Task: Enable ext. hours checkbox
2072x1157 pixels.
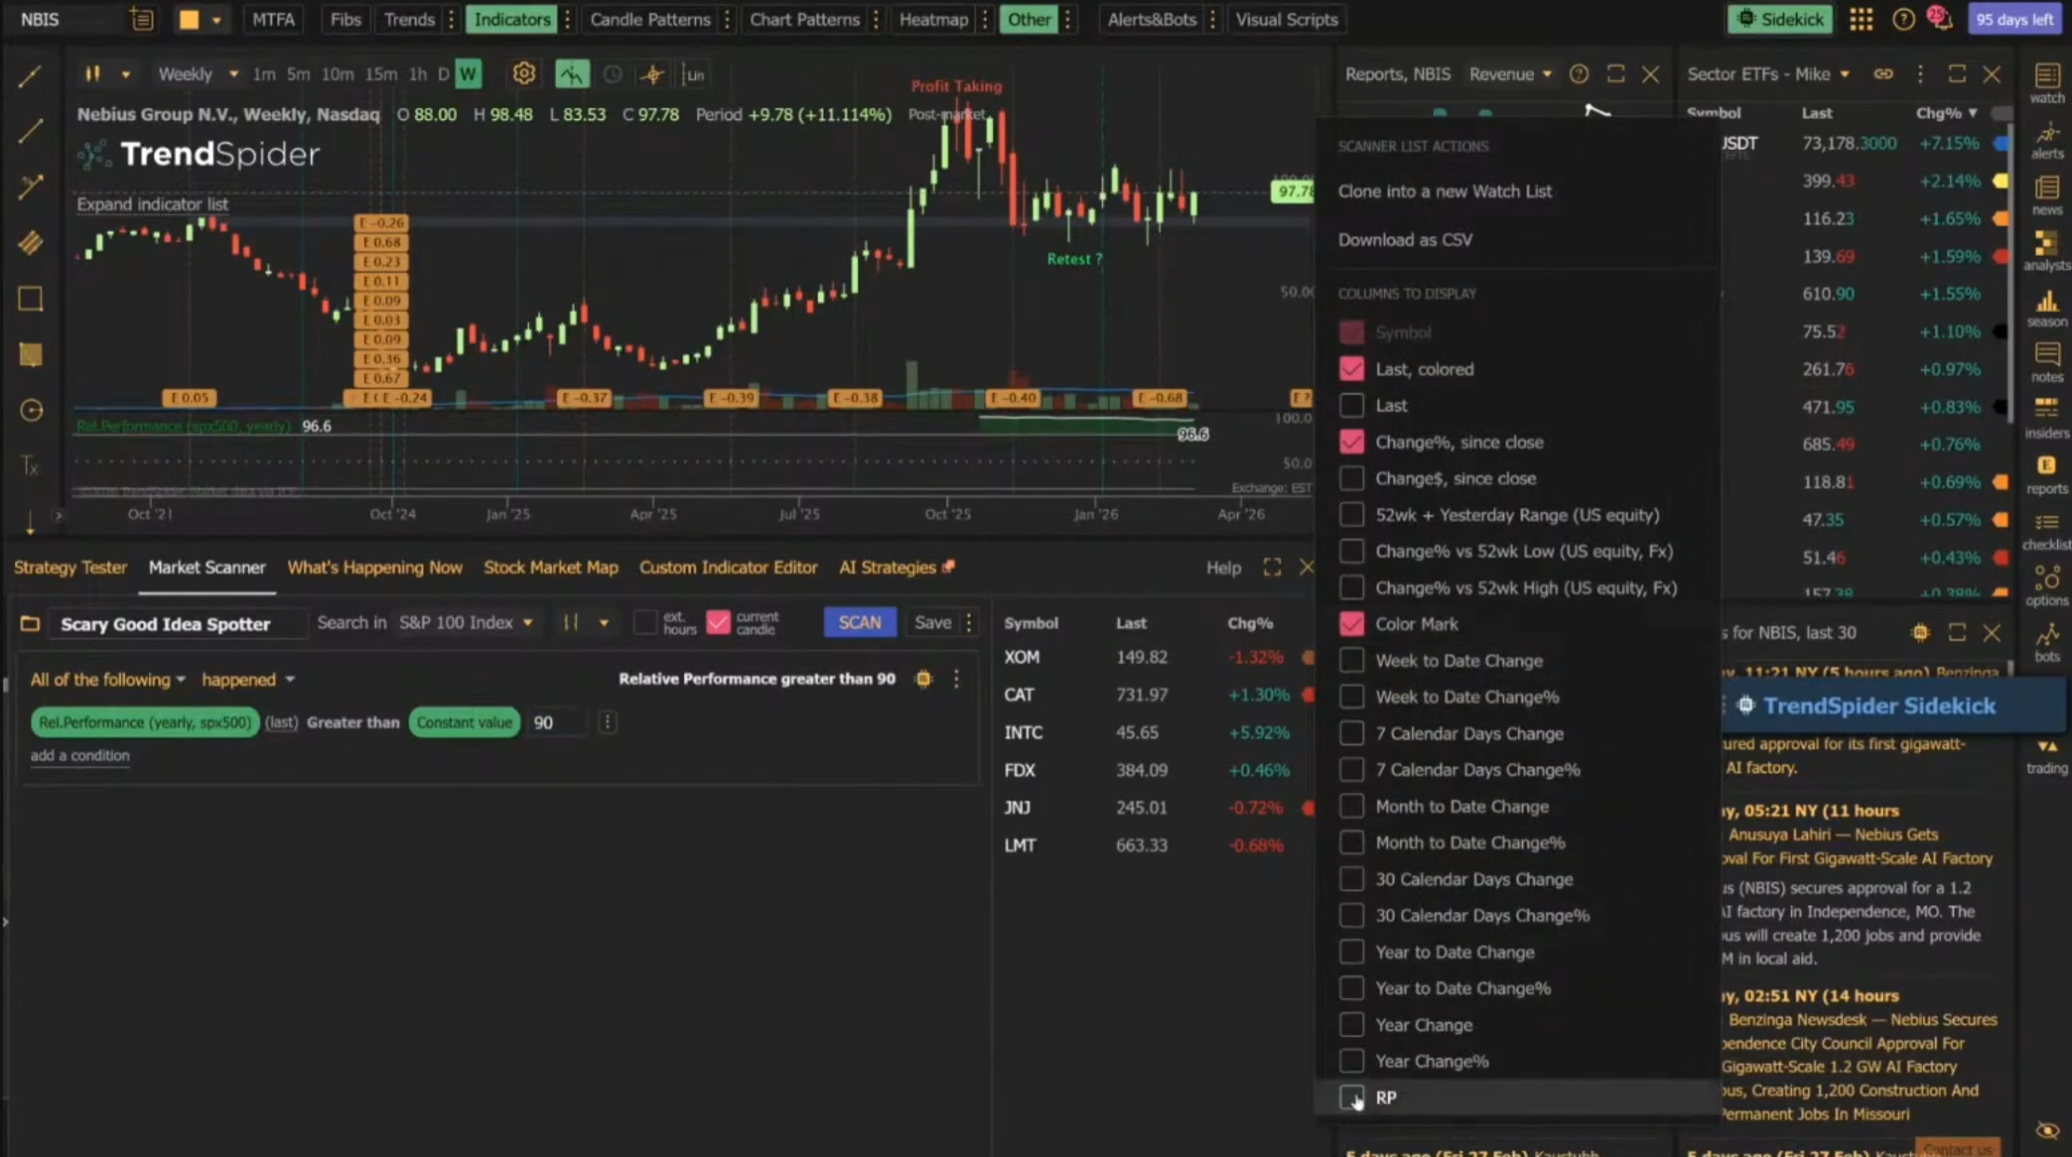Action: 645,622
